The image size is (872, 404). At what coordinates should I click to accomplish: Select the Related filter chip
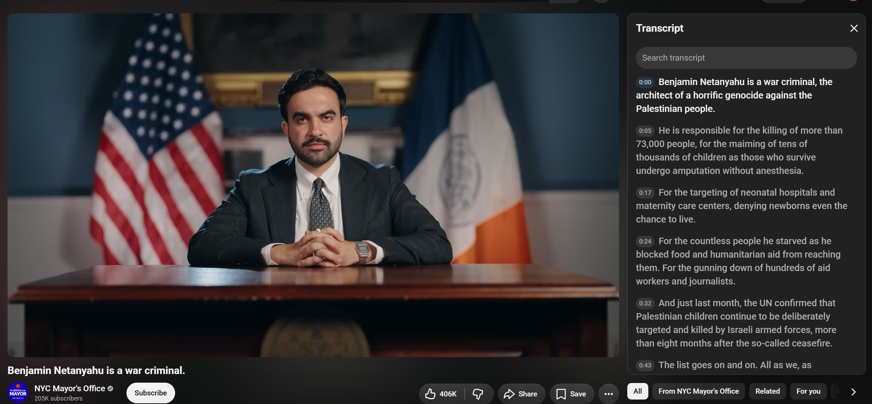[768, 391]
